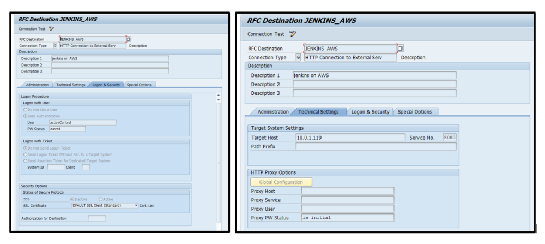Image resolution: width=545 pixels, height=244 pixels.
Task: Click Description 1 field in right window
Action: (x=374, y=75)
